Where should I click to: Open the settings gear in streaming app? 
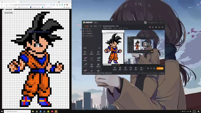[x=154, y=69]
